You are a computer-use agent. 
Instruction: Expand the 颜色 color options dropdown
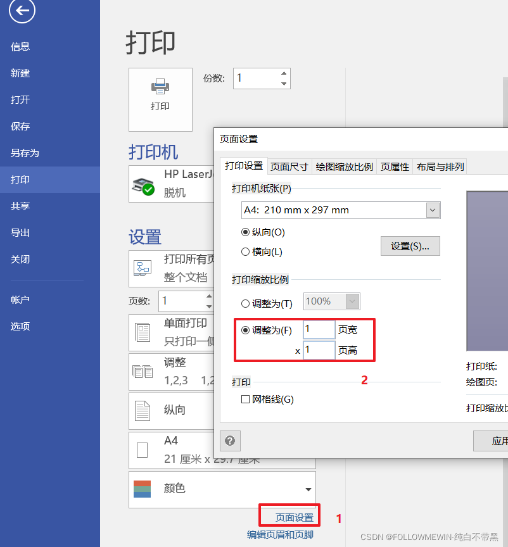pos(310,489)
